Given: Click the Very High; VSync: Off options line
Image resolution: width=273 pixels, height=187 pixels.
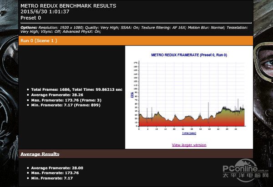Looking at the screenshot, I should click(x=61, y=32).
